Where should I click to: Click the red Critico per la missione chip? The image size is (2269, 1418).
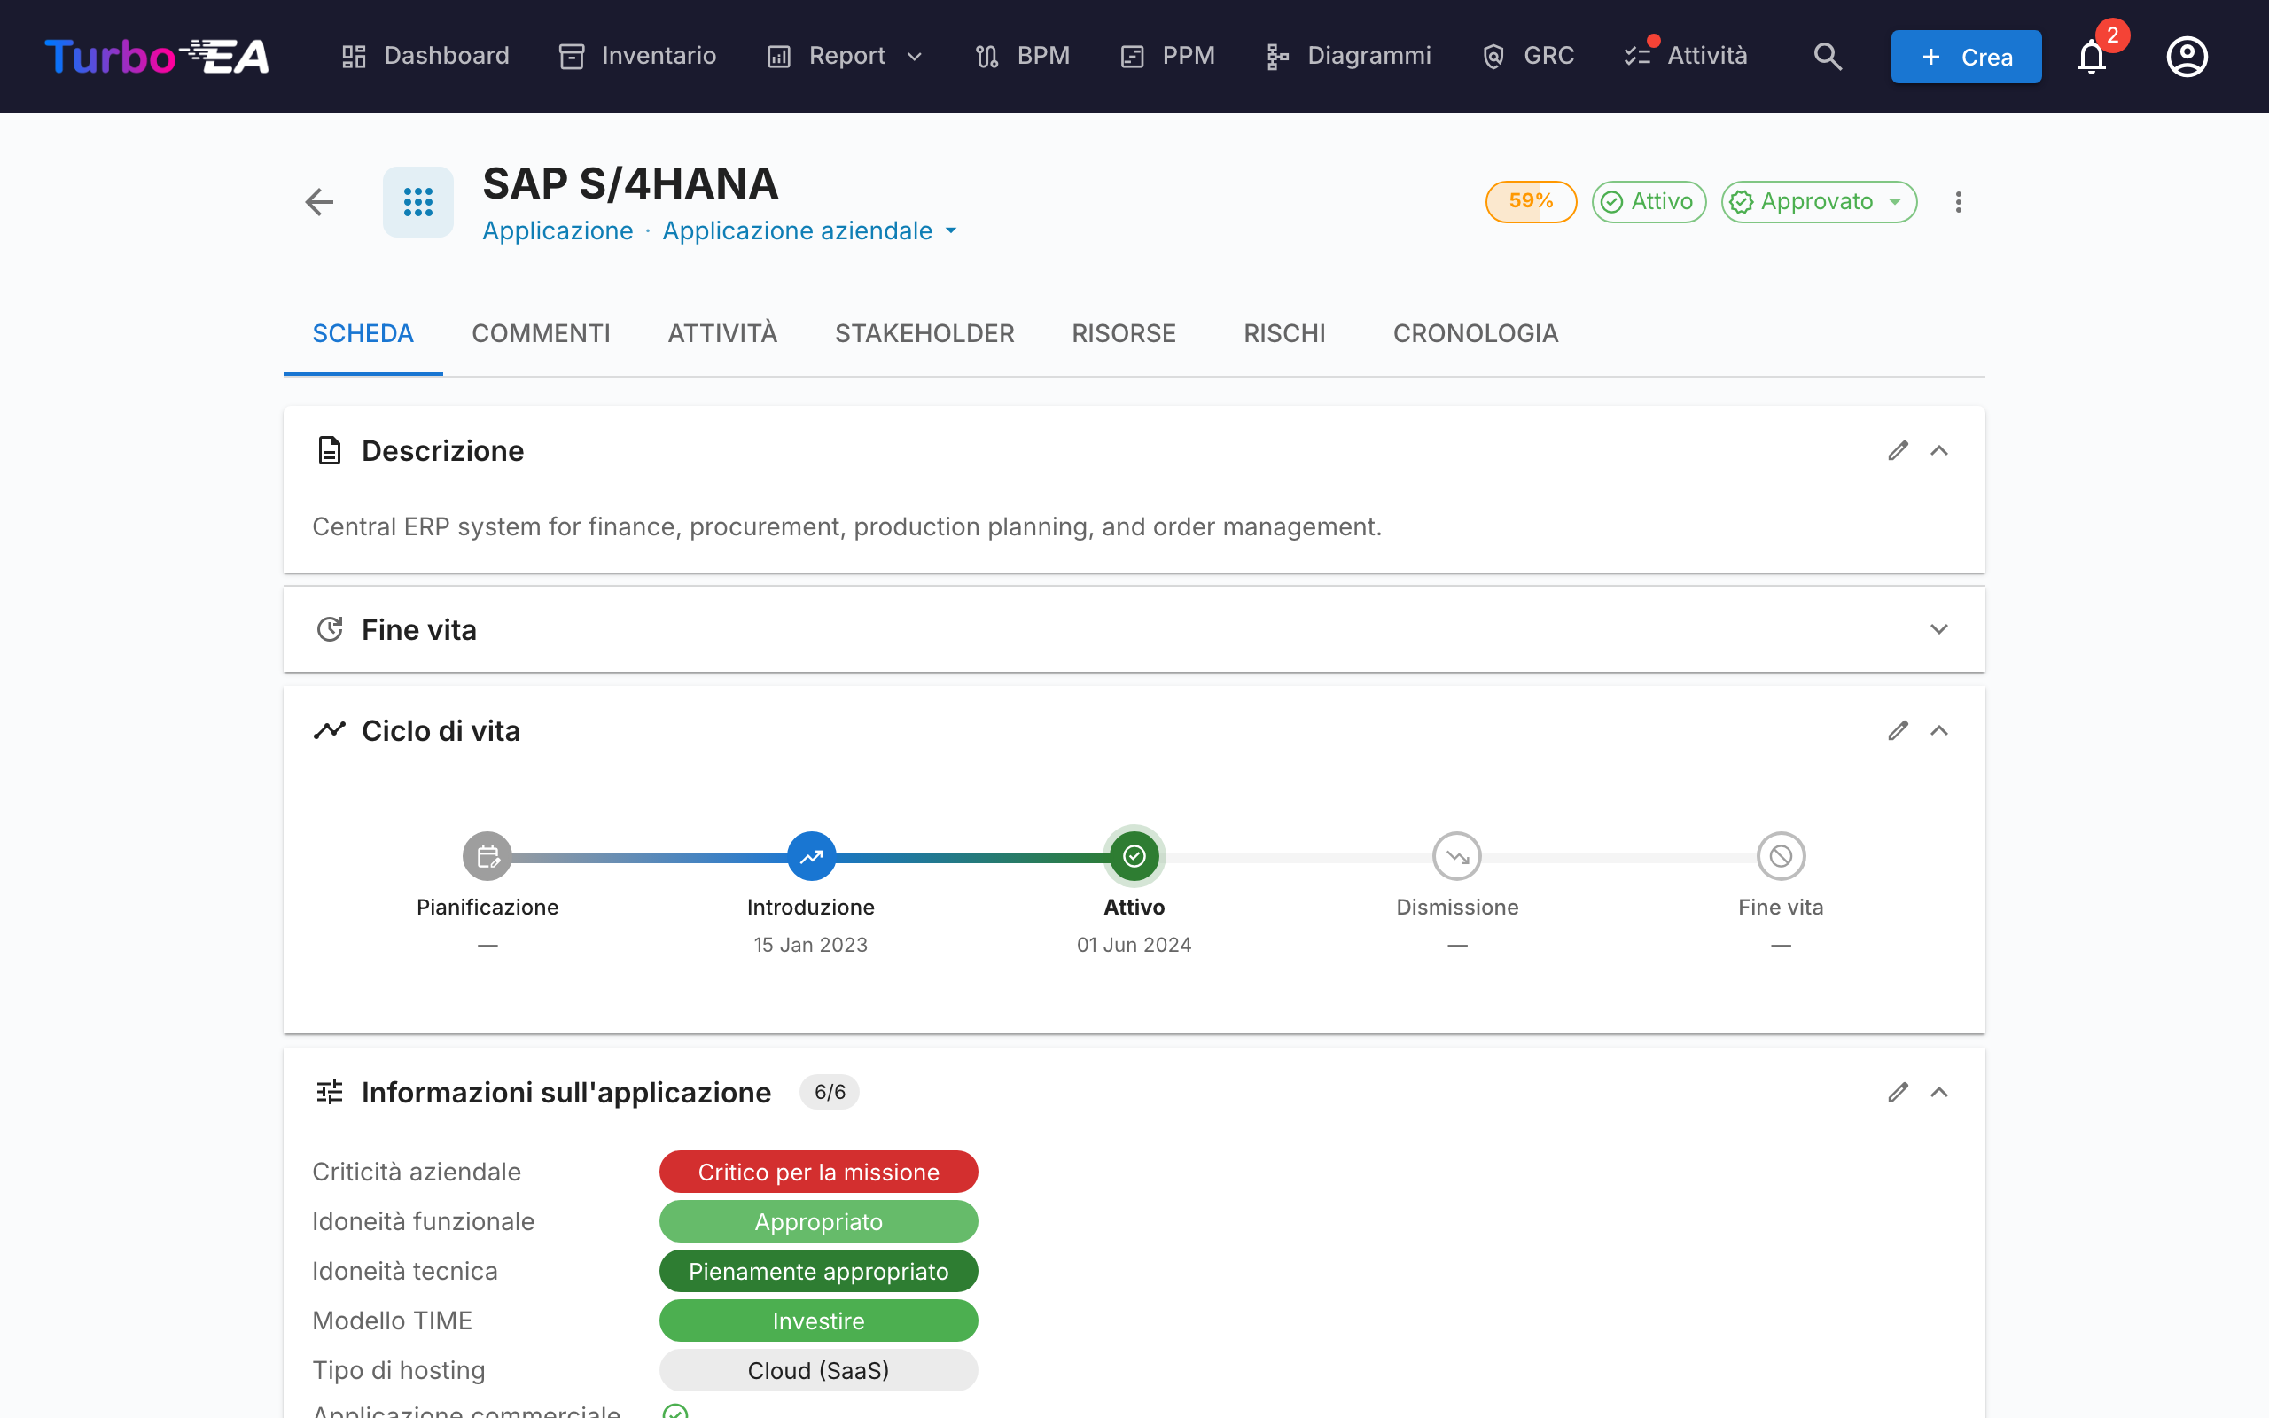pyautogui.click(x=819, y=1173)
